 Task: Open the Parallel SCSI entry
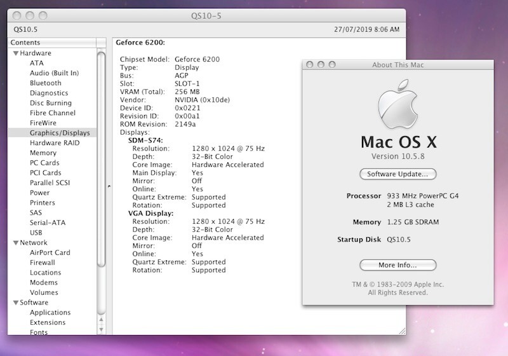pos(50,183)
